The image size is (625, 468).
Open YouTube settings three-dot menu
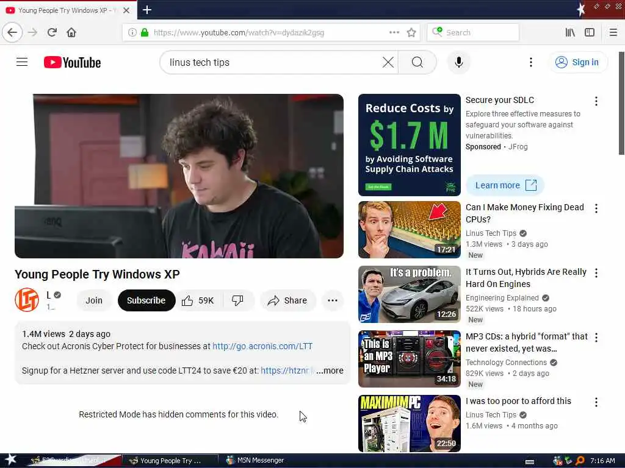pyautogui.click(x=530, y=62)
